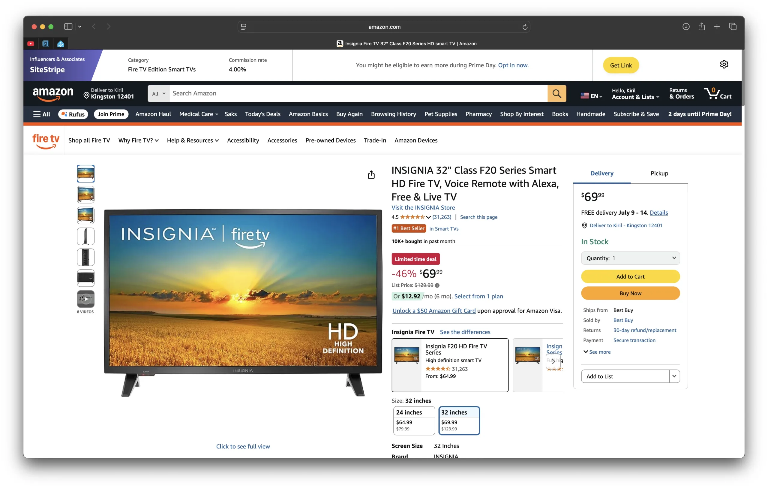Open a new tab with plus icon
The image size is (768, 489).
pos(717,26)
